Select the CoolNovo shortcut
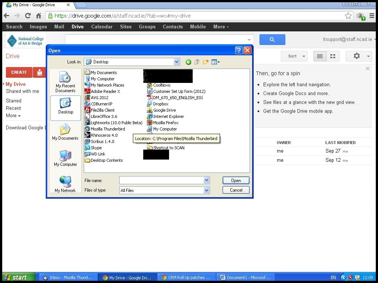 tap(159, 85)
